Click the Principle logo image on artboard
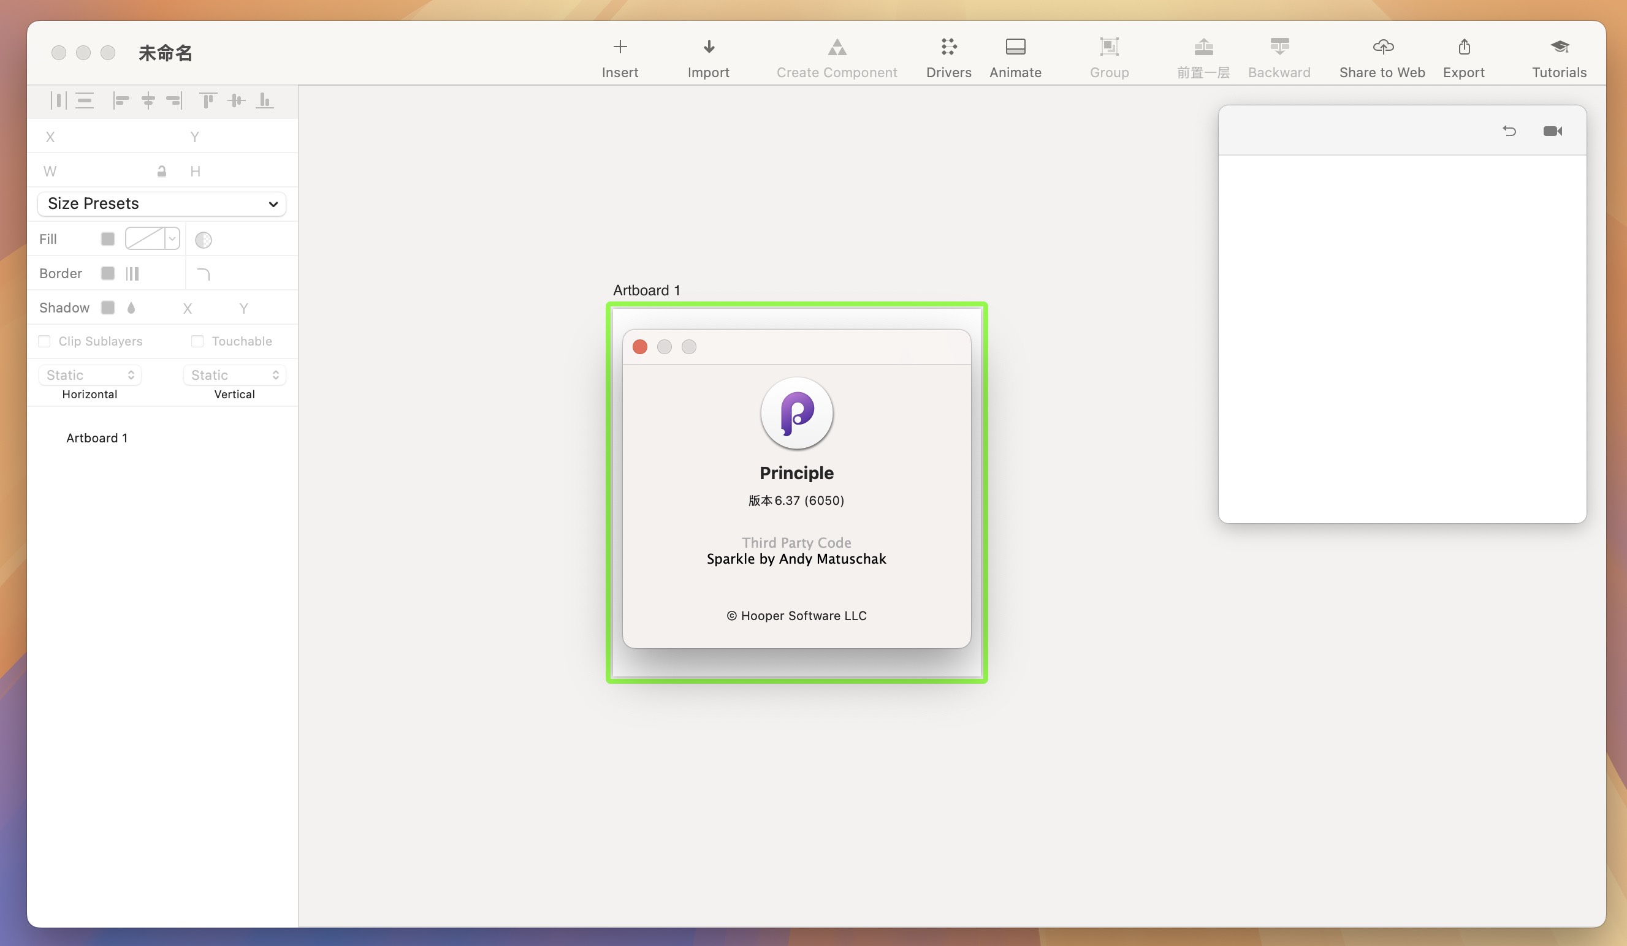1627x946 pixels. coord(797,413)
